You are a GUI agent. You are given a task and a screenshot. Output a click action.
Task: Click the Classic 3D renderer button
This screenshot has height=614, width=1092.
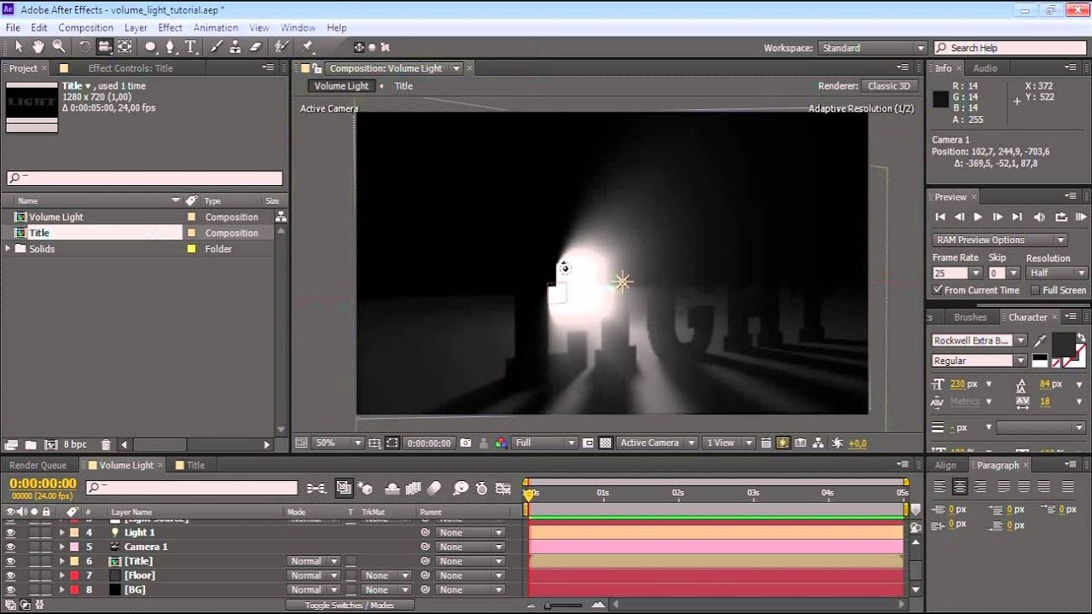coord(889,86)
